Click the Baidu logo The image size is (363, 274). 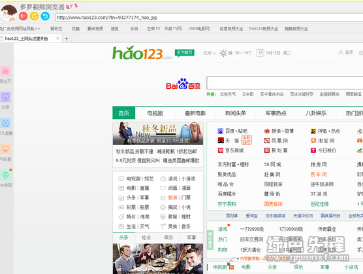click(183, 84)
